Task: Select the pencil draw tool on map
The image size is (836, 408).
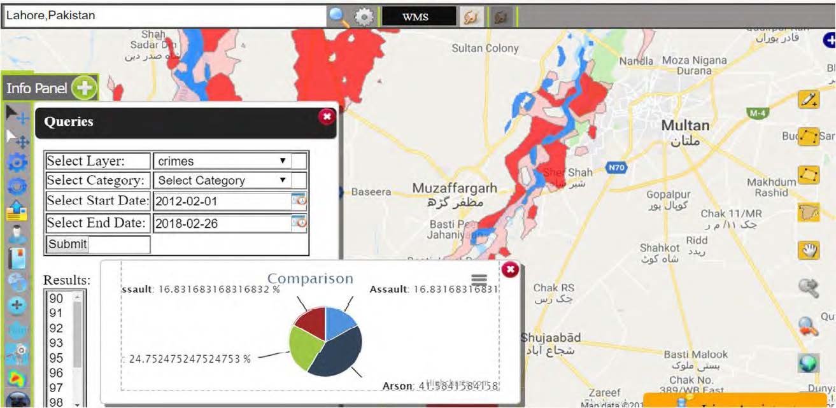Action: point(809,99)
